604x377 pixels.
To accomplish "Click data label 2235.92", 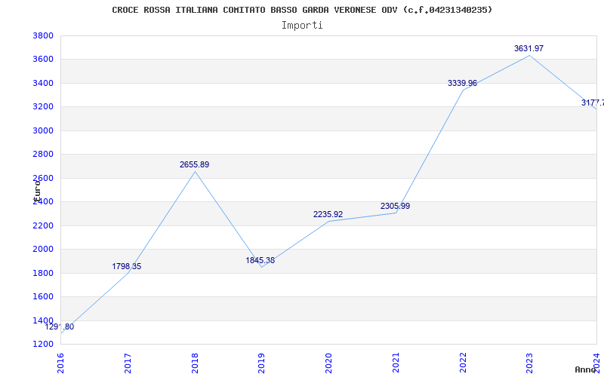I will coord(328,215).
